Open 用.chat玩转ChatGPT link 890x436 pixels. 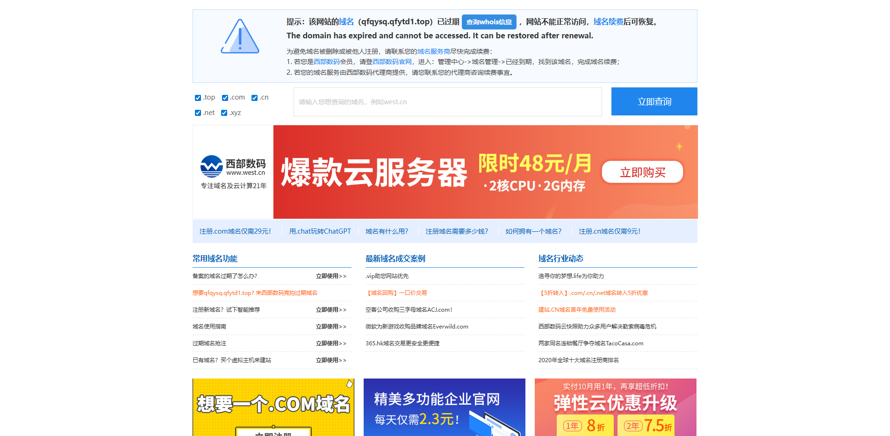tap(320, 231)
